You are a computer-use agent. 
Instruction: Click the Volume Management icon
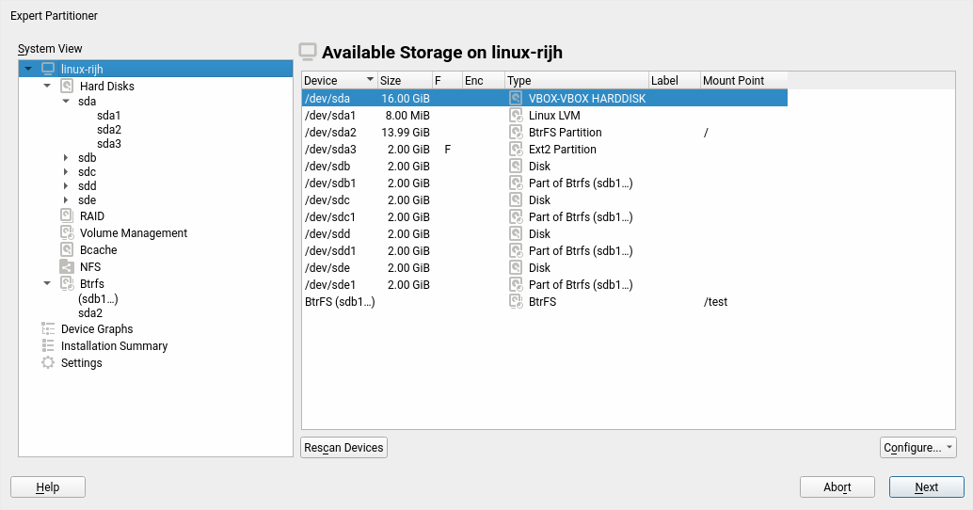point(67,233)
